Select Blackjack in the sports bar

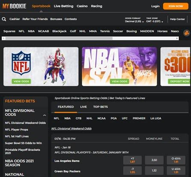point(60,31)
